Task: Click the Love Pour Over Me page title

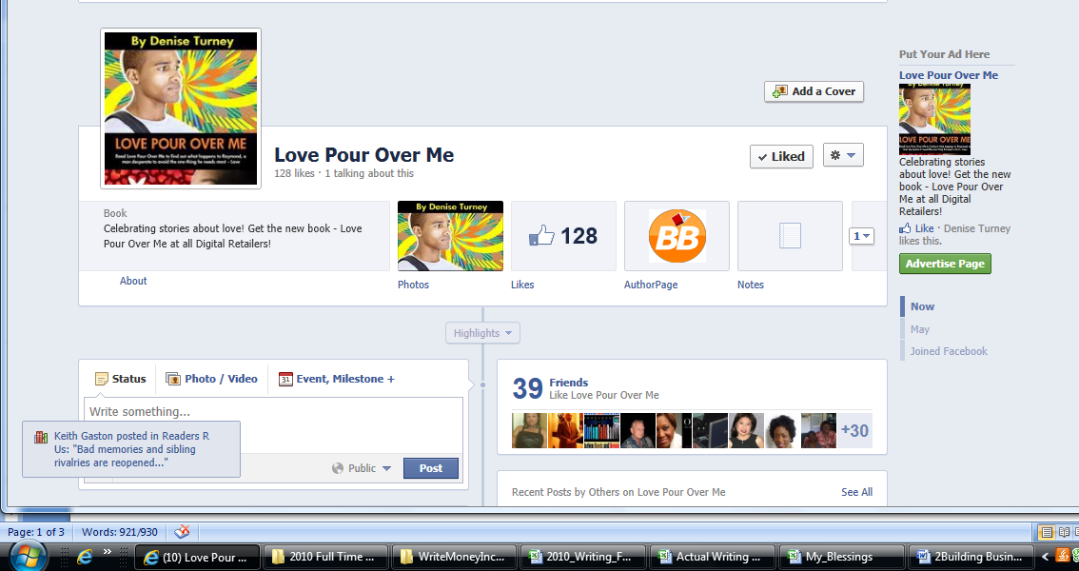Action: click(364, 155)
